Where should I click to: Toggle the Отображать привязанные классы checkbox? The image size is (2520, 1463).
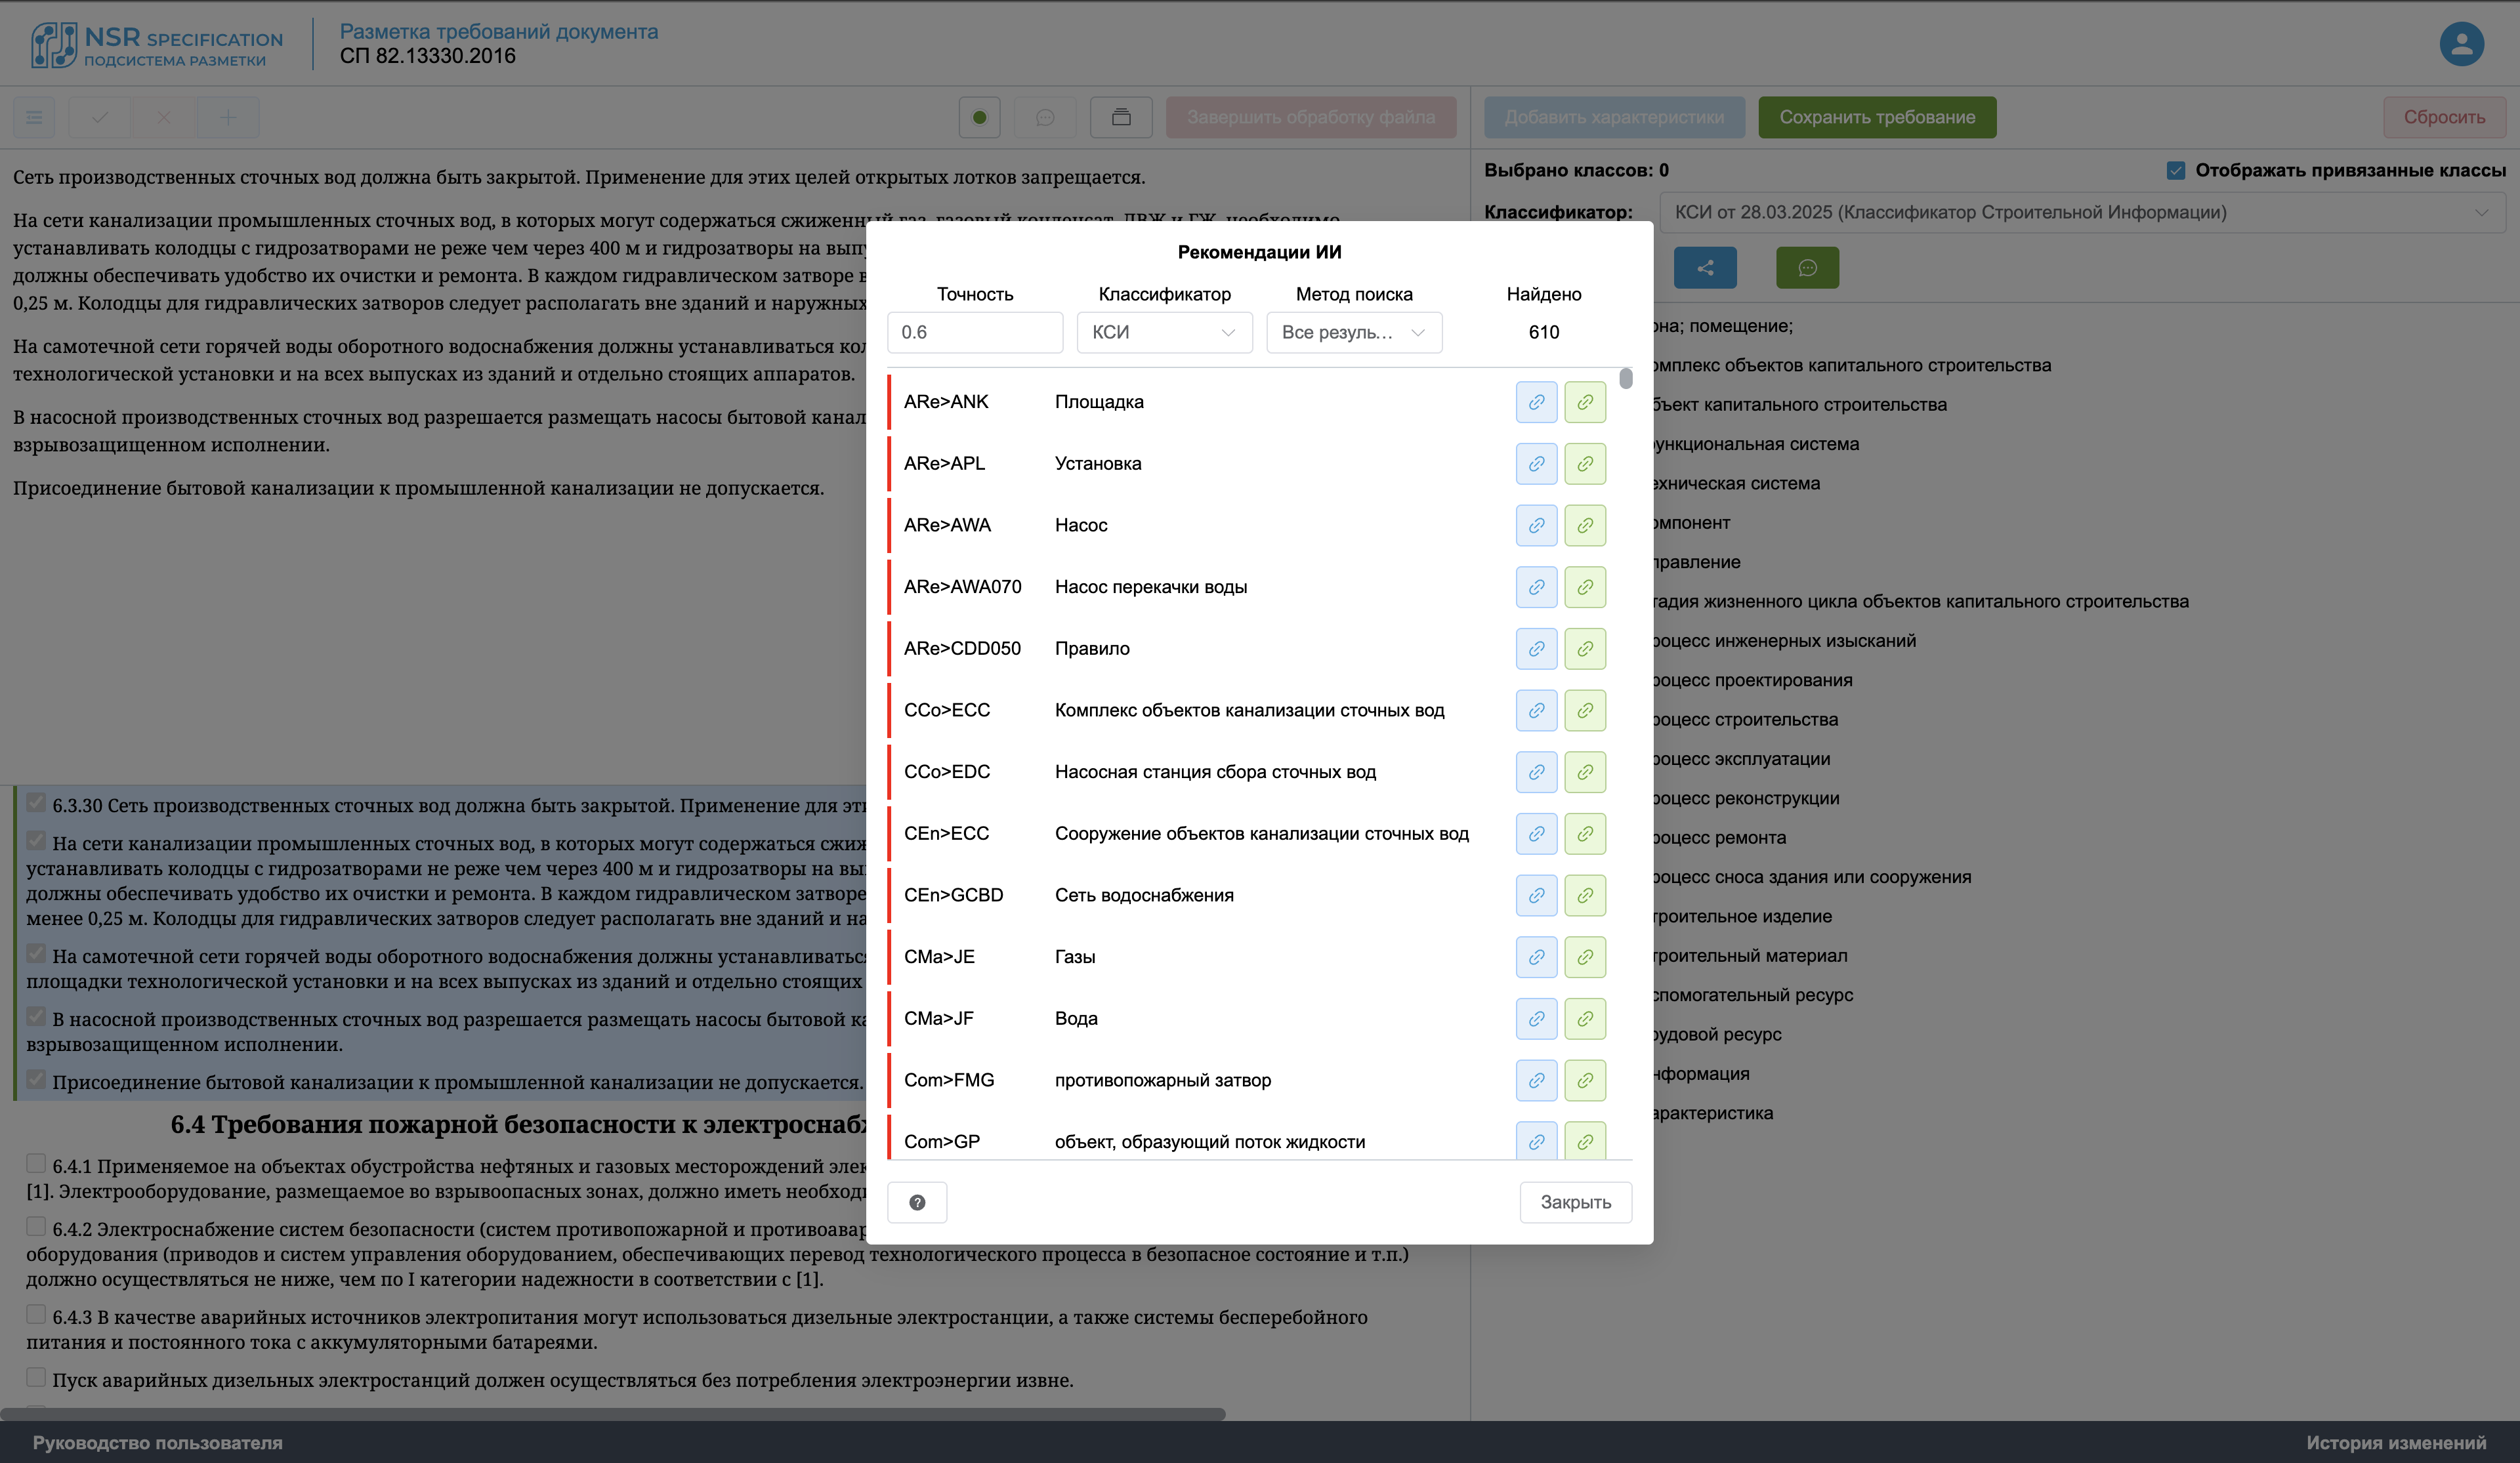(2176, 170)
